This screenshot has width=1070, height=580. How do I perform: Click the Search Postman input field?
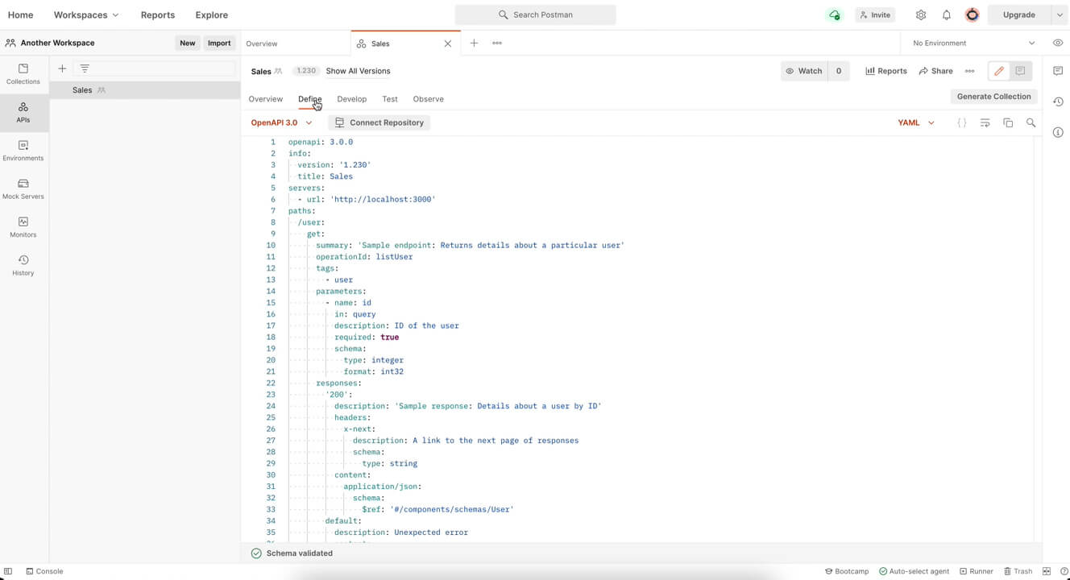coord(535,14)
